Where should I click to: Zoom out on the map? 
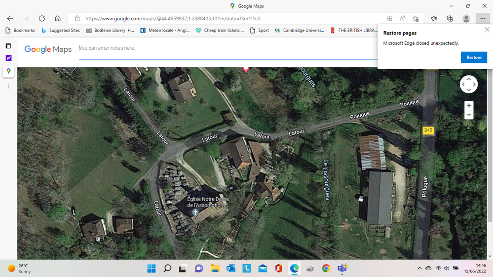click(x=469, y=115)
